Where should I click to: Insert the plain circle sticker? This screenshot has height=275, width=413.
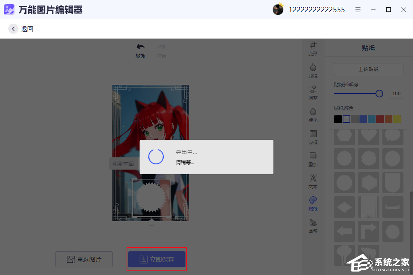tap(344, 183)
